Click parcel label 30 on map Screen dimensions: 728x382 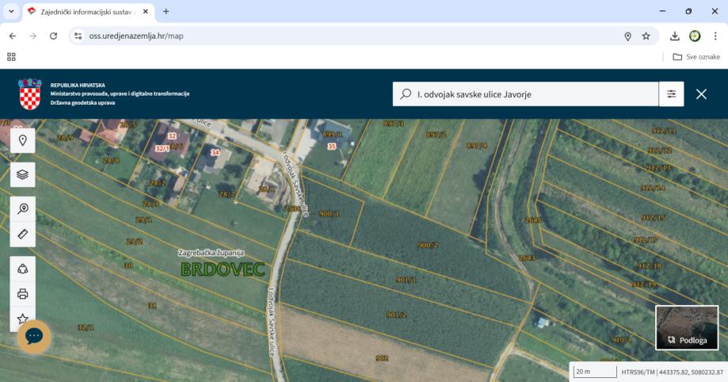pos(128,265)
